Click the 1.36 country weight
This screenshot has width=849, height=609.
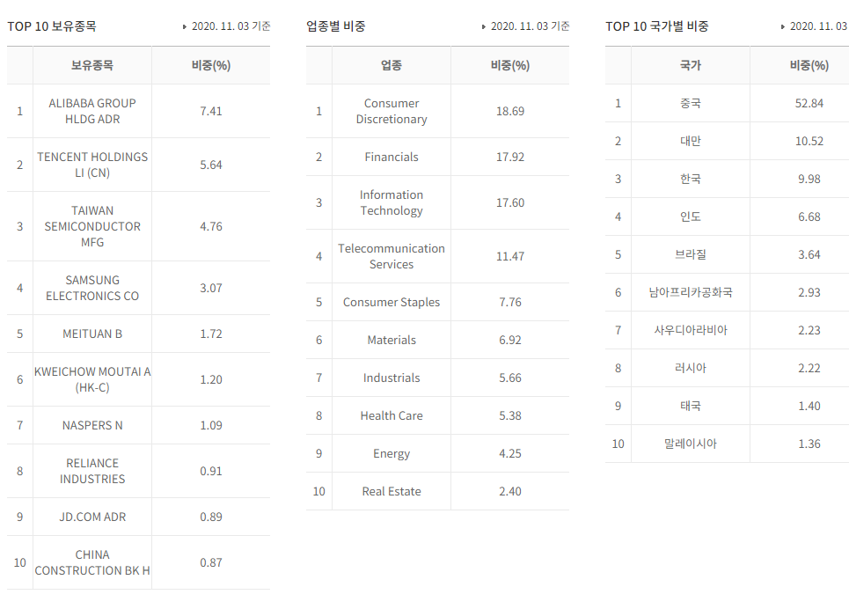[x=809, y=444]
